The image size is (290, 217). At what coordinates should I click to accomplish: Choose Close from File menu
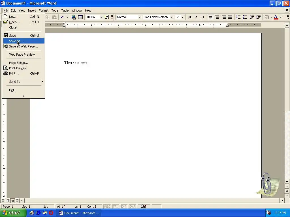click(24, 27)
